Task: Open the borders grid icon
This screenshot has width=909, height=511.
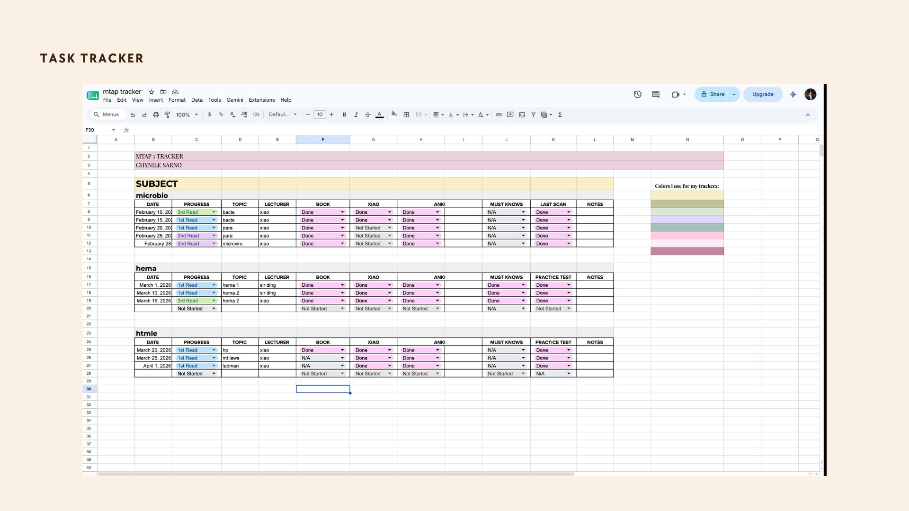Action: [x=406, y=115]
